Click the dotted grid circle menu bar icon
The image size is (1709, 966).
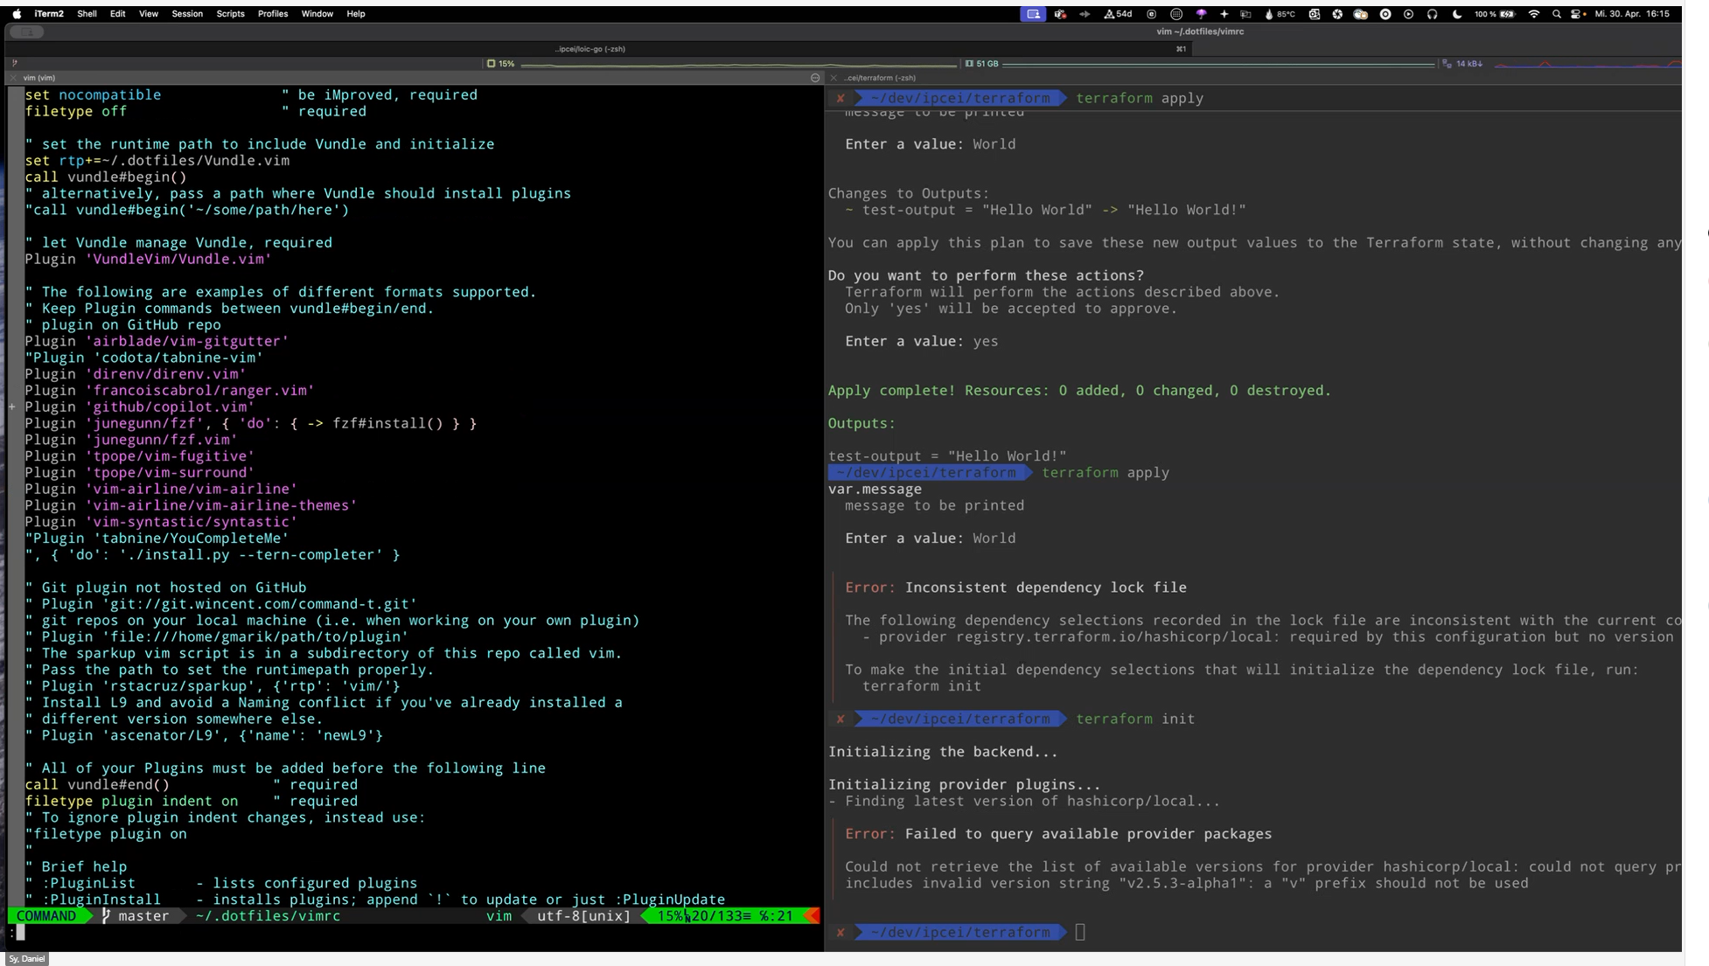click(1176, 14)
